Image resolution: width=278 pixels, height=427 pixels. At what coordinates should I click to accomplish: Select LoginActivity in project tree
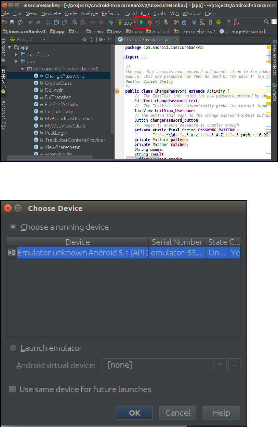click(x=59, y=111)
